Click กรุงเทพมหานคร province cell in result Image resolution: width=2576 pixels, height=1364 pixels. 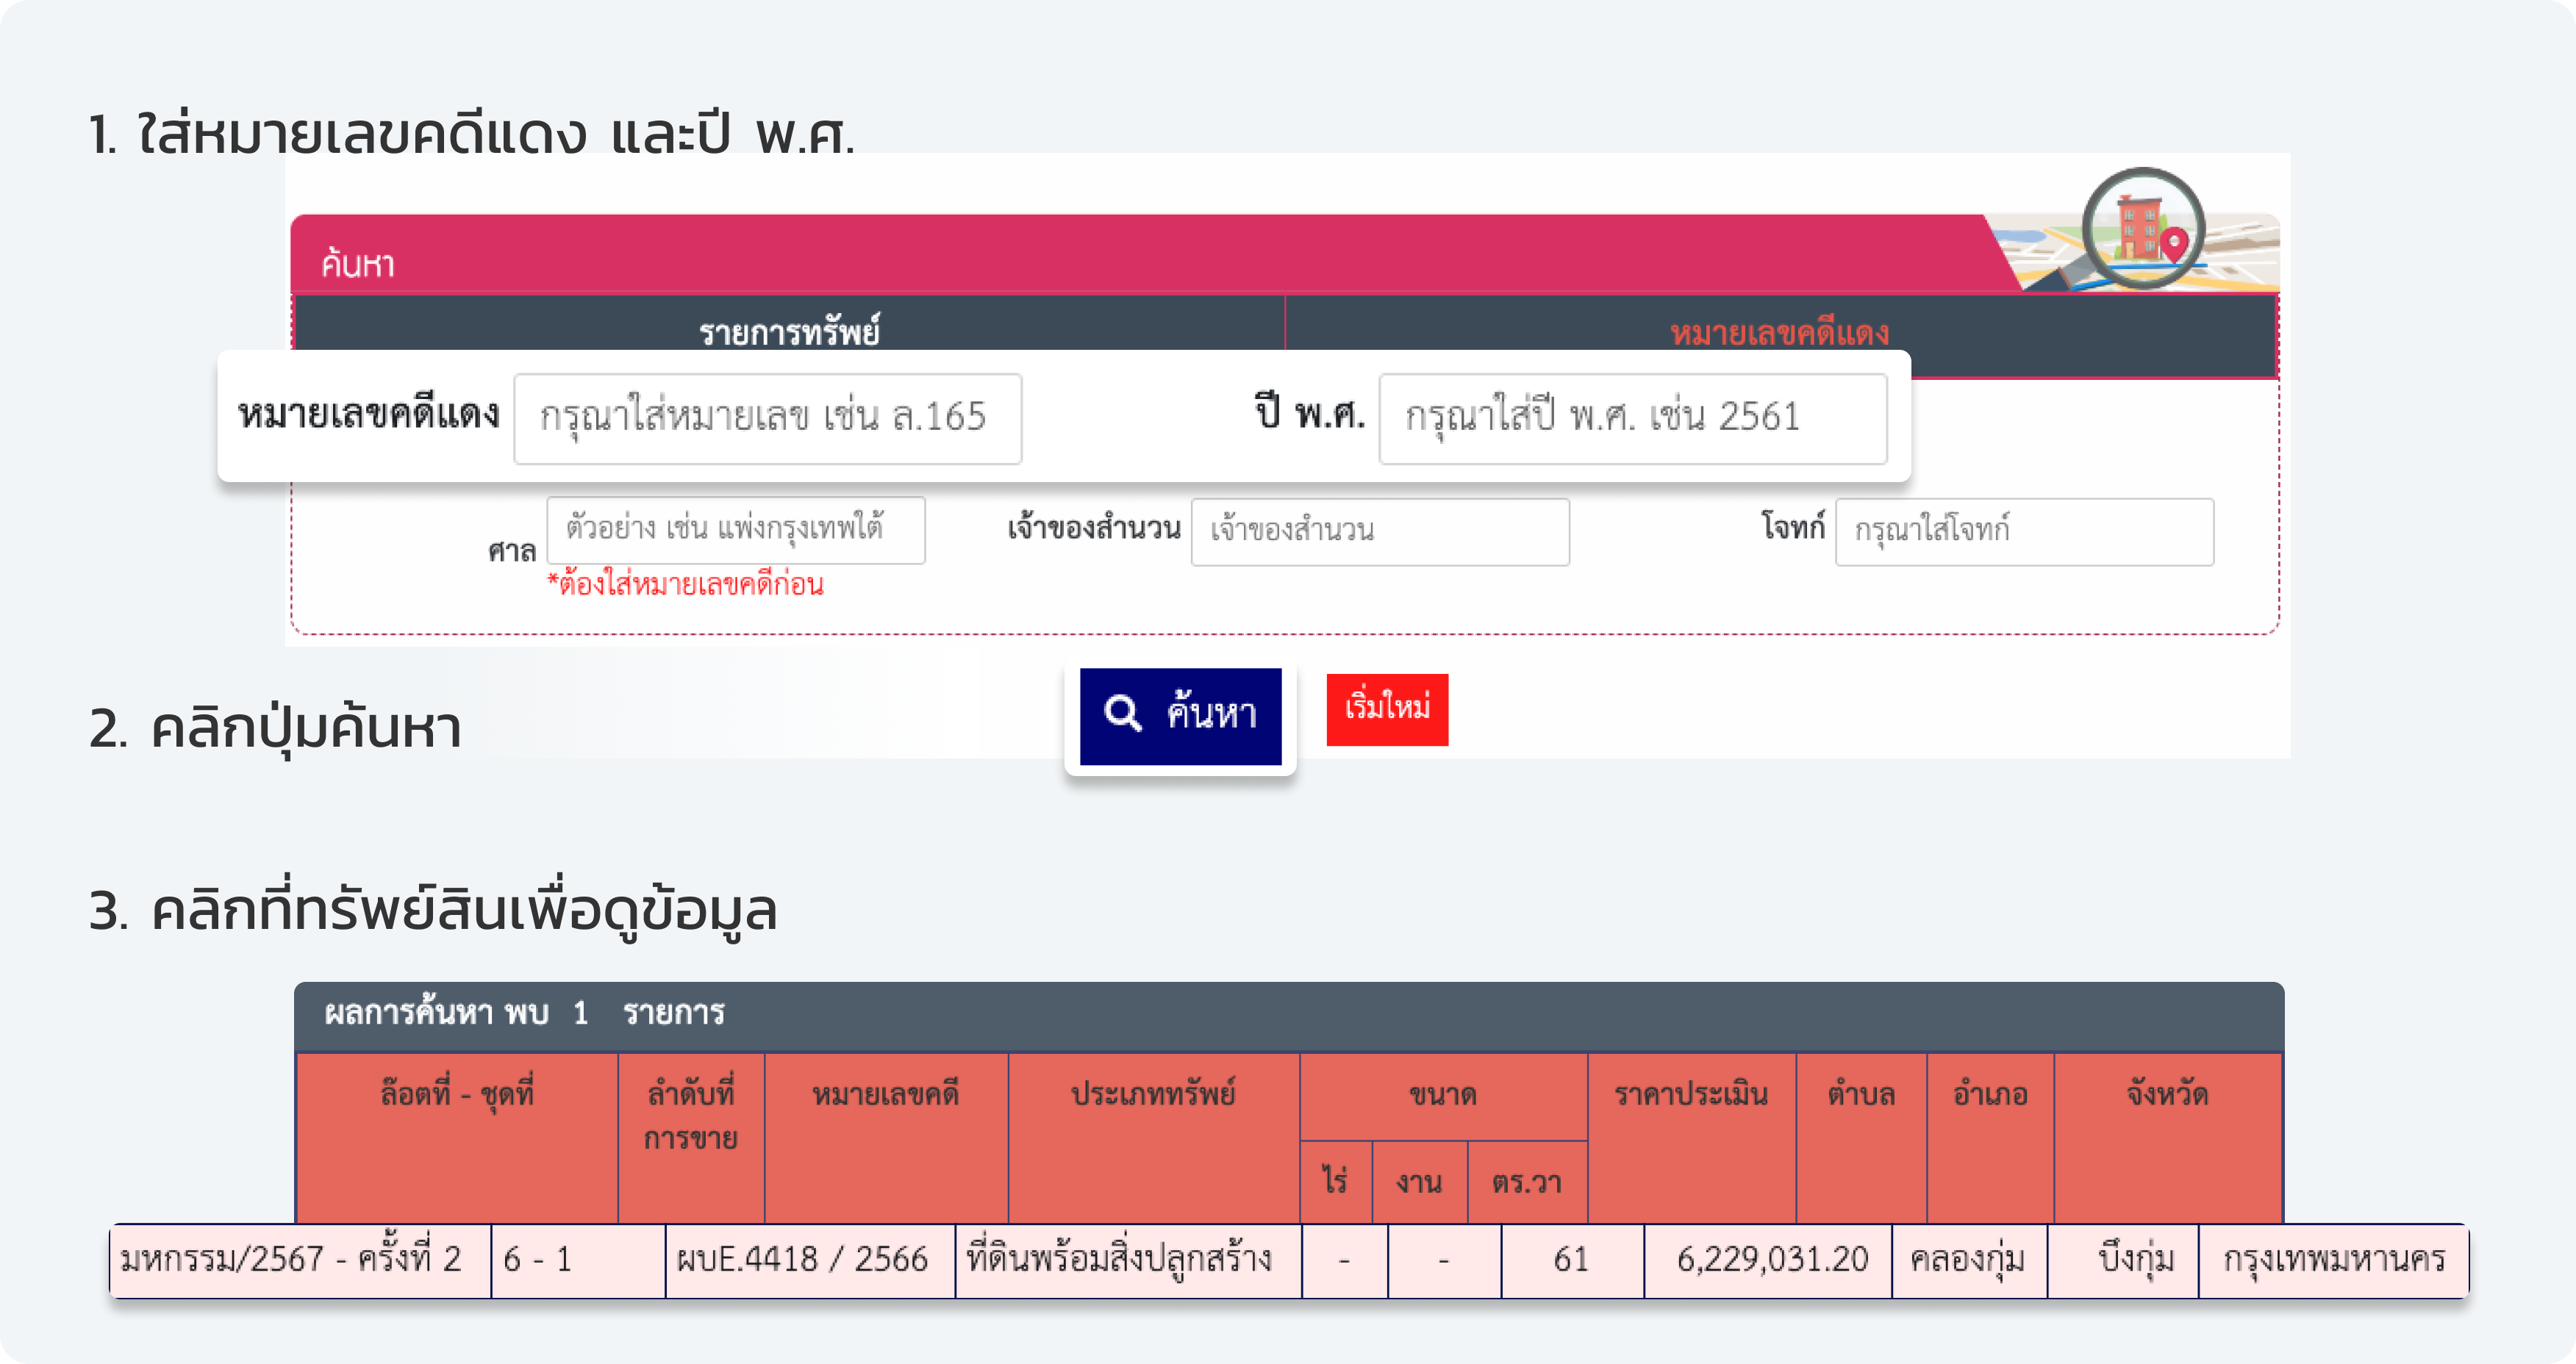(2333, 1260)
